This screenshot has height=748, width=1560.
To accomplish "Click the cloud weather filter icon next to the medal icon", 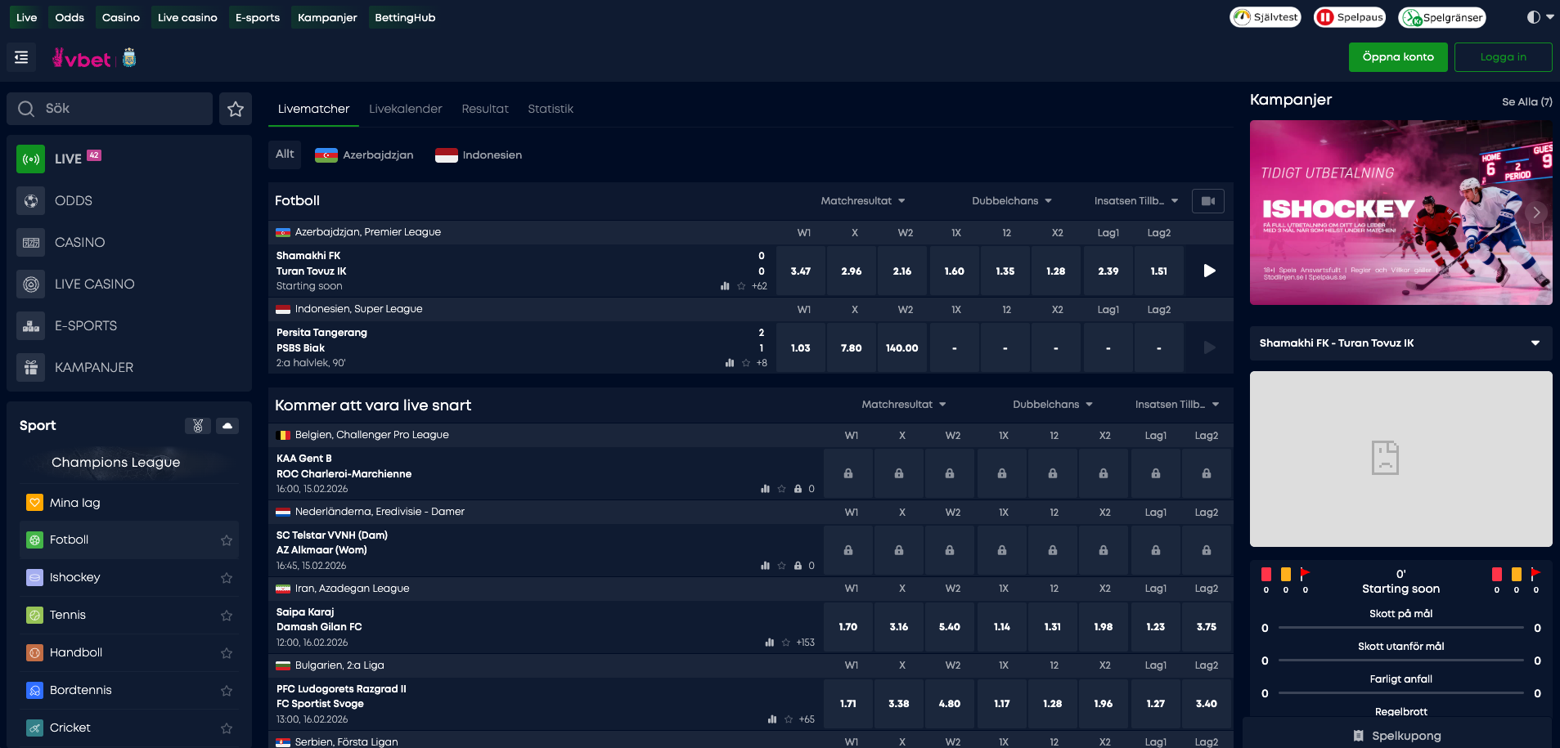I will pos(227,425).
